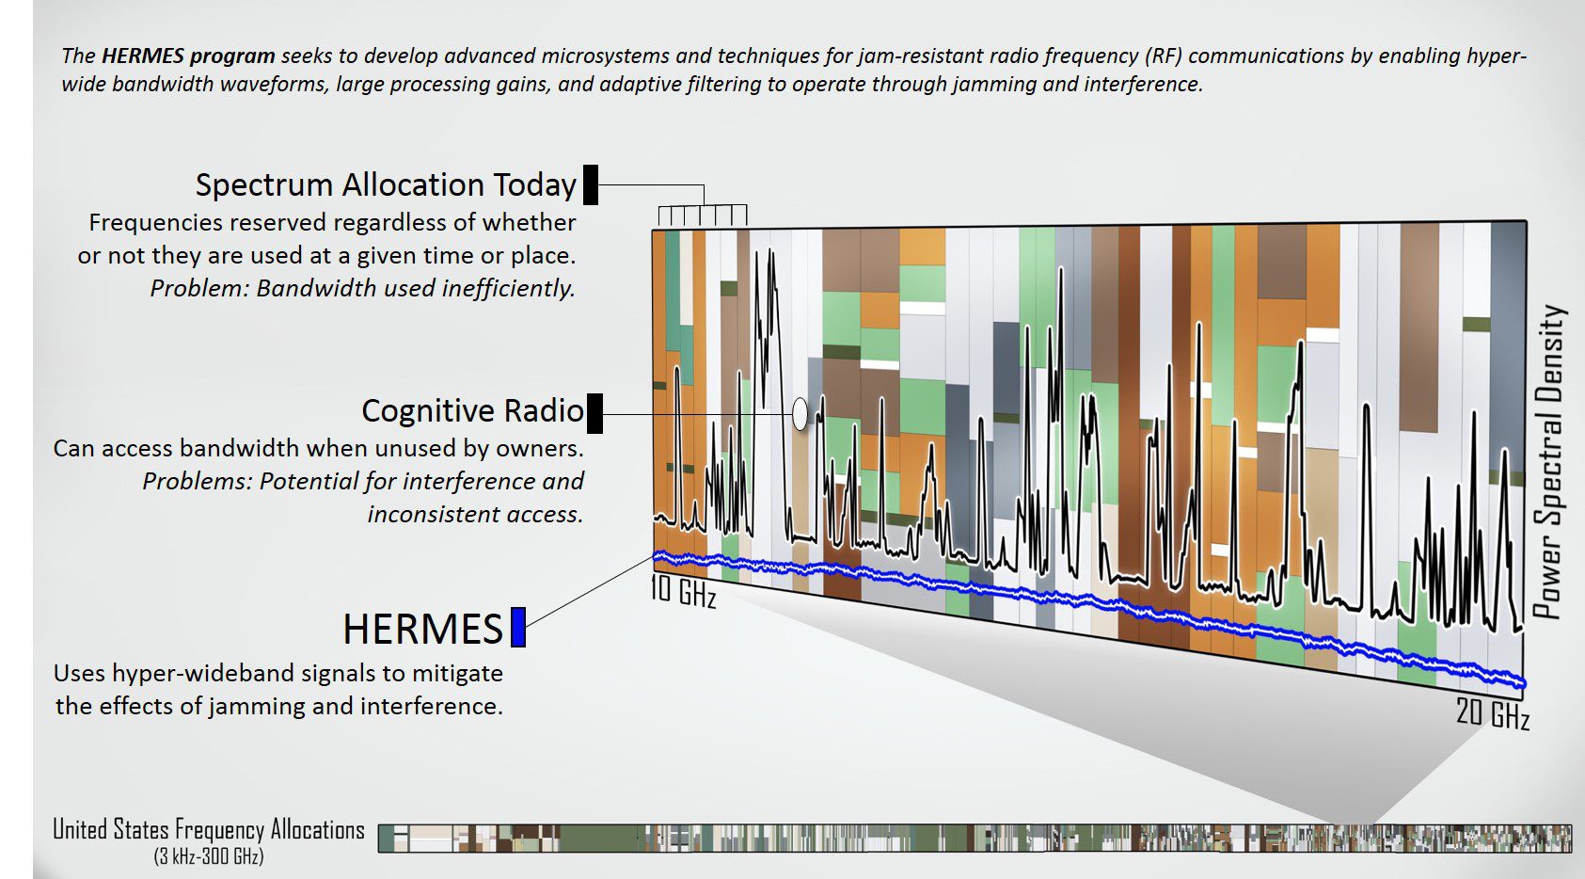Click the Cognitive Radio heading
Viewport: 1585px width, 879px height.
472,411
